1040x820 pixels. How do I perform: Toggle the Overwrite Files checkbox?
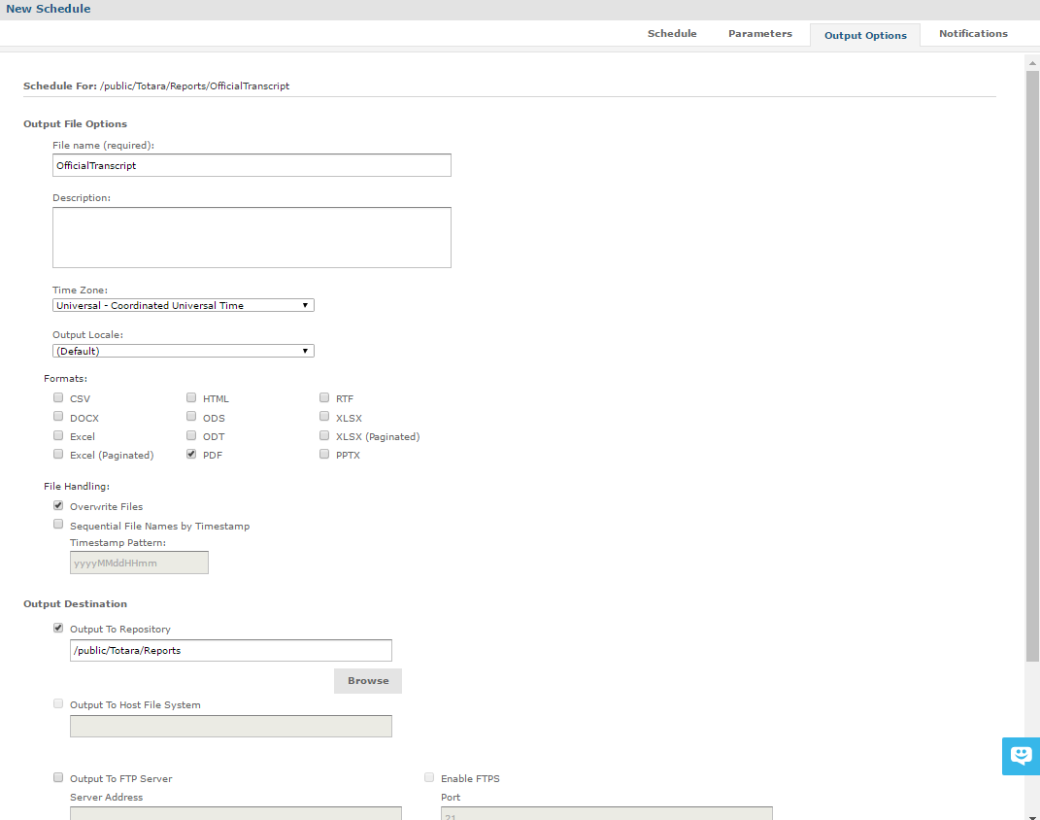(58, 506)
